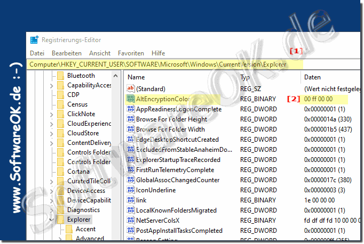364x244 pixels.
Task: Expand the ContentDelivery key
Action: 52,143
